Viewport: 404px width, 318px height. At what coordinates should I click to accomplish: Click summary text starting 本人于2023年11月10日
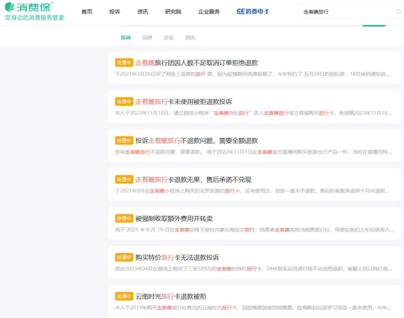click(x=253, y=113)
